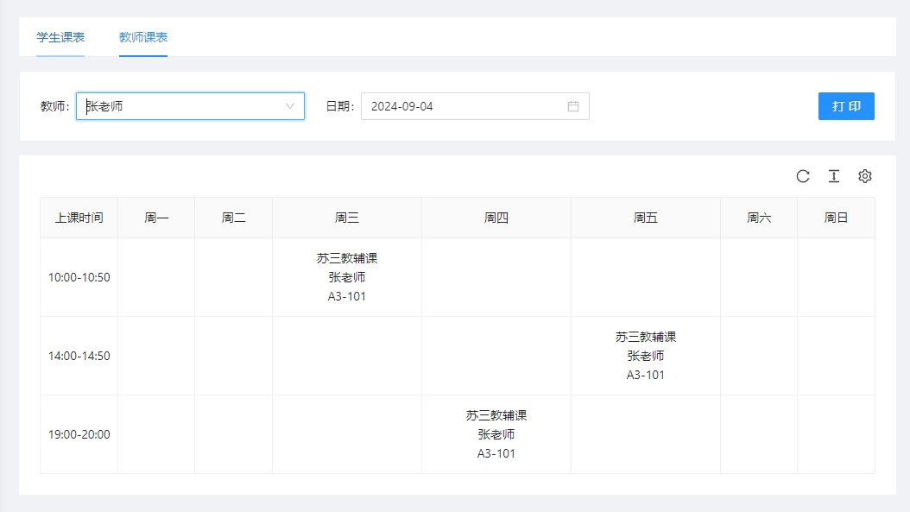910x512 pixels.
Task: Expand the teacher dropdown arrow
Action: point(290,106)
